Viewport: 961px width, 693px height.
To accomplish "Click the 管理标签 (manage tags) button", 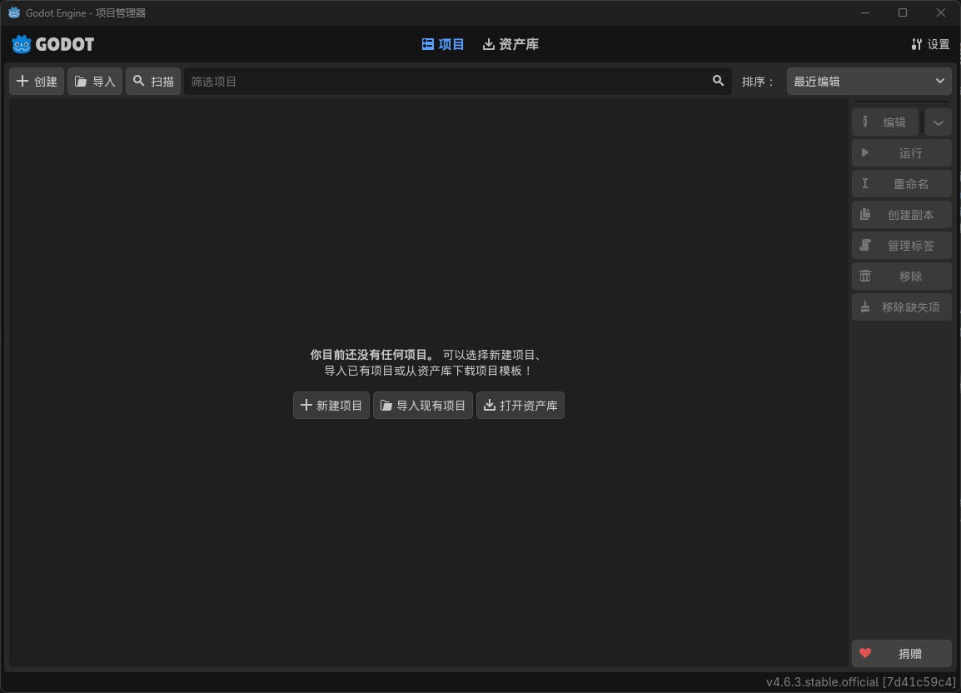I will point(902,246).
